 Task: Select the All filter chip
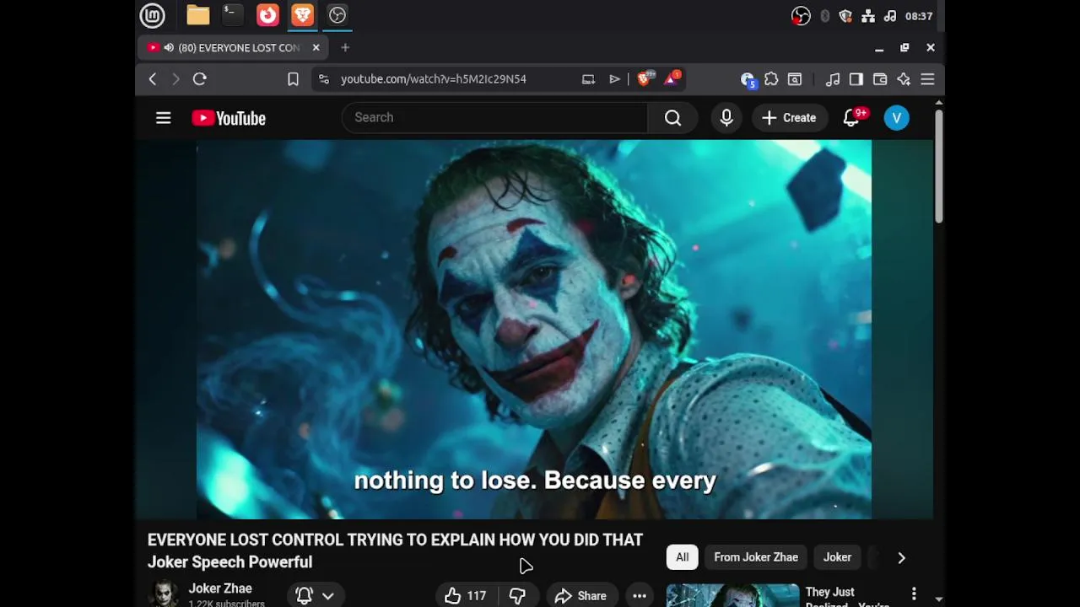pyautogui.click(x=682, y=557)
